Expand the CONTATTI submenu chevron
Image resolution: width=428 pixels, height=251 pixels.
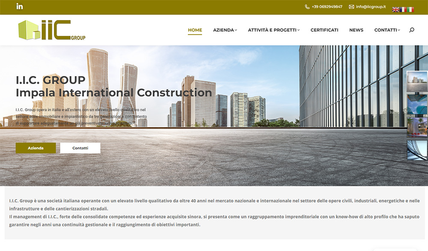pos(399,30)
